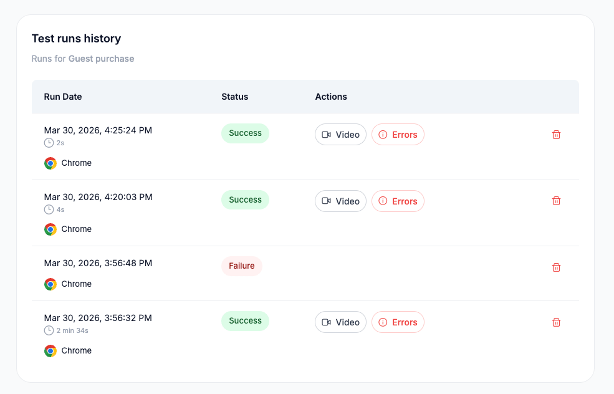Click the Actions column header
Screen dimensions: 614x394
tap(331, 97)
